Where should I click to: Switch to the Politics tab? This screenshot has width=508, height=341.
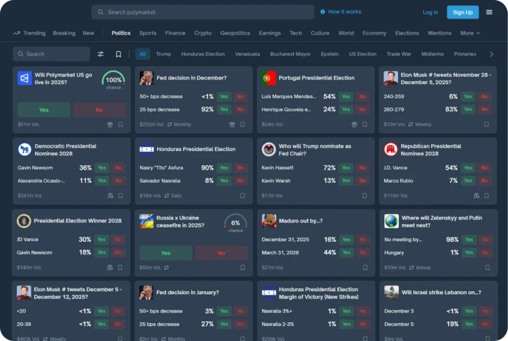pyautogui.click(x=121, y=33)
